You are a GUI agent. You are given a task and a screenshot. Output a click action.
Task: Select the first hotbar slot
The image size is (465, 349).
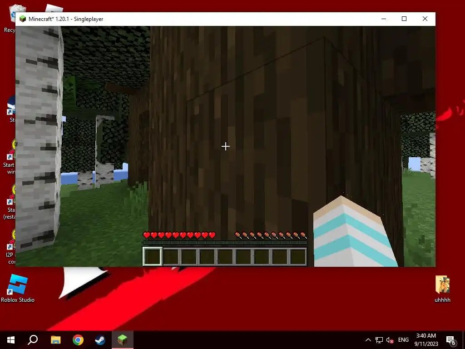click(153, 256)
